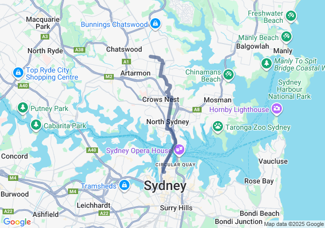The width and height of the screenshot is (325, 228).
Task: Select the Top Ryde City Shopping Centre pin
Action: coord(18,73)
